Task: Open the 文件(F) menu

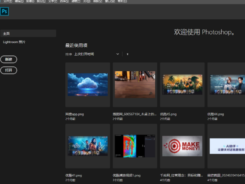Action: pyautogui.click(x=8, y=1)
